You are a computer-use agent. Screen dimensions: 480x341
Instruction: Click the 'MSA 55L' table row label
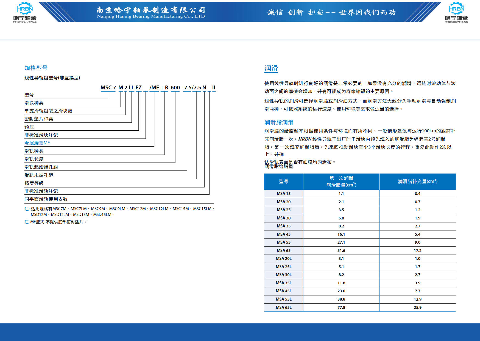click(x=284, y=299)
